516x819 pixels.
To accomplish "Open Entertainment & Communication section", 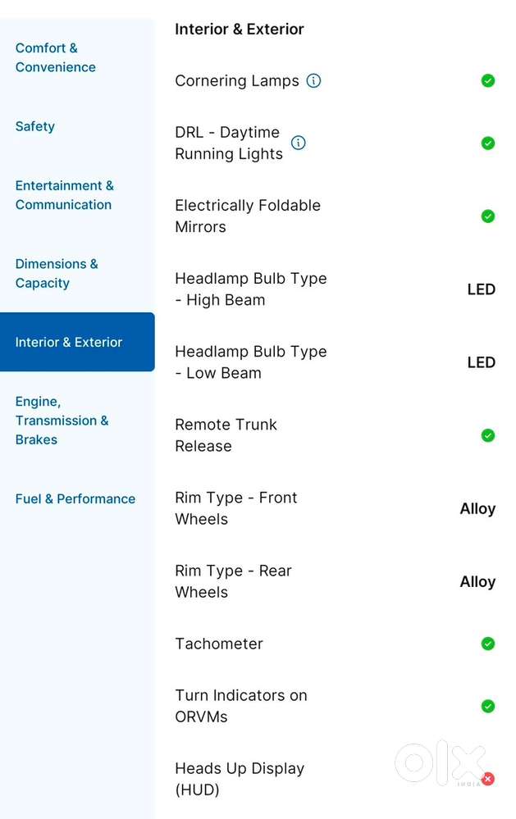I will (64, 195).
